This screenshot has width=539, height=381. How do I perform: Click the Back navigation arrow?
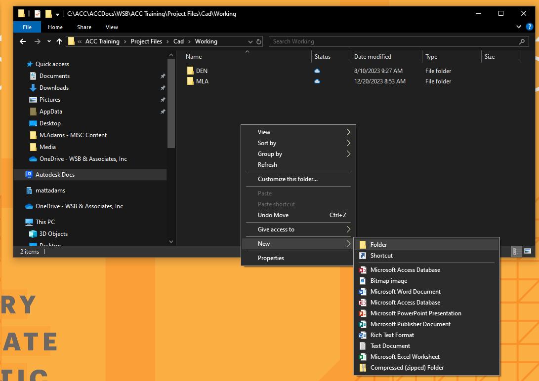pos(23,41)
